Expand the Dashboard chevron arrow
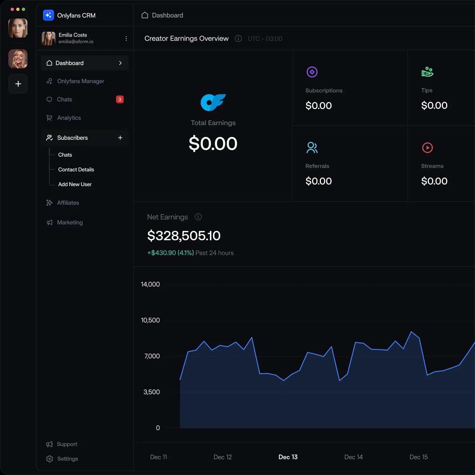 tap(120, 63)
